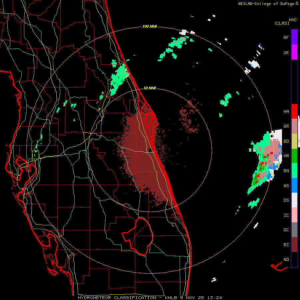Click the DS legend label
Image resolution: width=300 pixels, height=300 pixels.
pyautogui.click(x=286, y=200)
